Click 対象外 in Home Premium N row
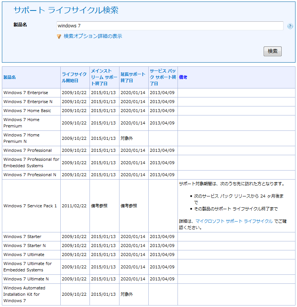 (x=127, y=138)
